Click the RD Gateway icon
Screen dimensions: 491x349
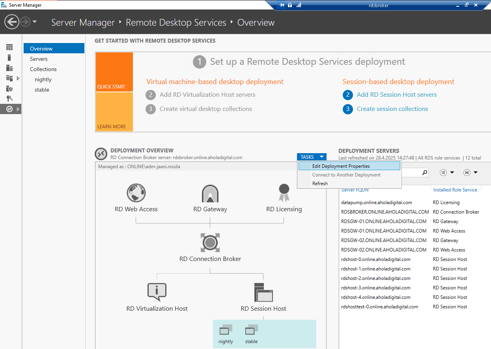tap(210, 193)
